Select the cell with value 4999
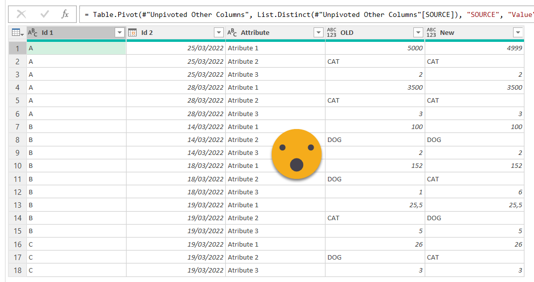Image resolution: width=534 pixels, height=282 pixels. click(x=474, y=48)
